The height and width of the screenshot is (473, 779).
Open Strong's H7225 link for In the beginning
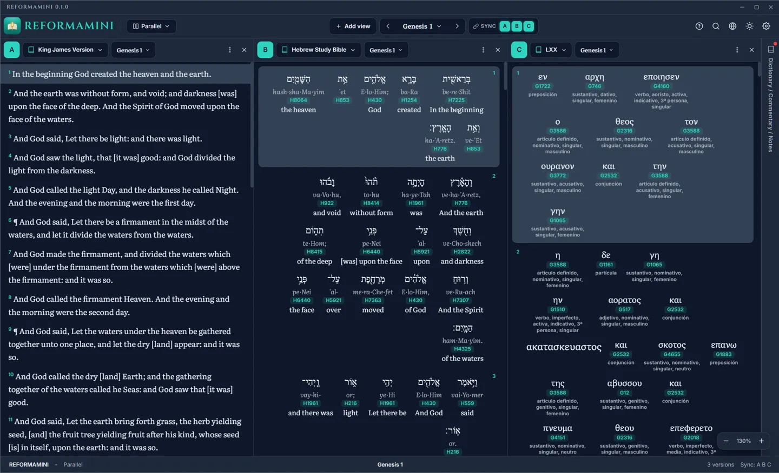pyautogui.click(x=457, y=100)
